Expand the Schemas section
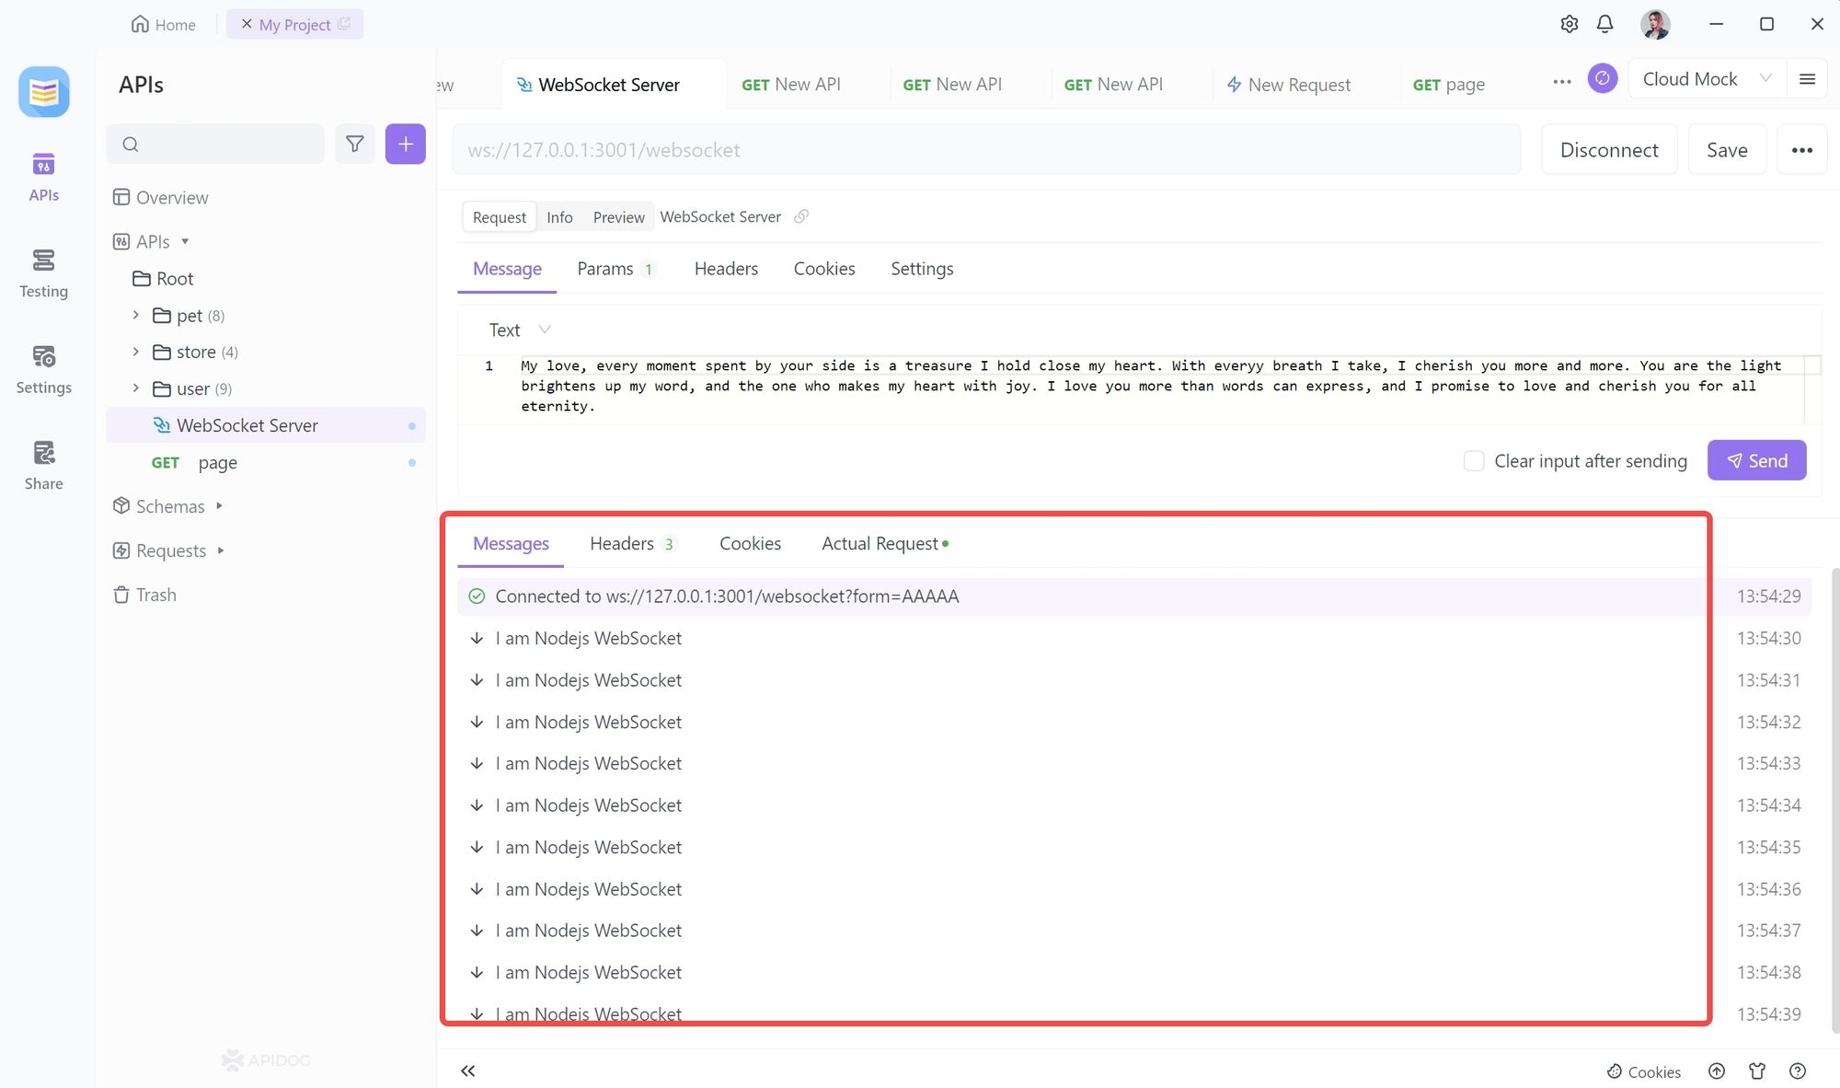Image resolution: width=1840 pixels, height=1088 pixels. [x=219, y=506]
